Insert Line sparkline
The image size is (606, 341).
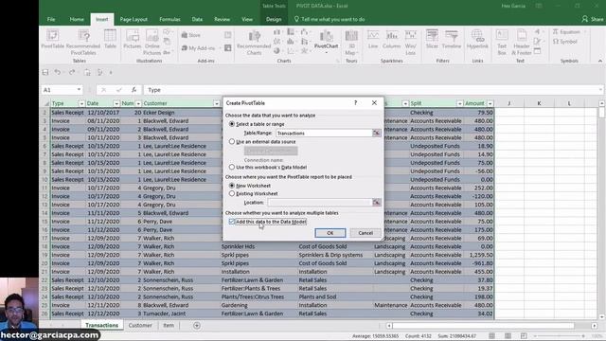tap(373, 39)
